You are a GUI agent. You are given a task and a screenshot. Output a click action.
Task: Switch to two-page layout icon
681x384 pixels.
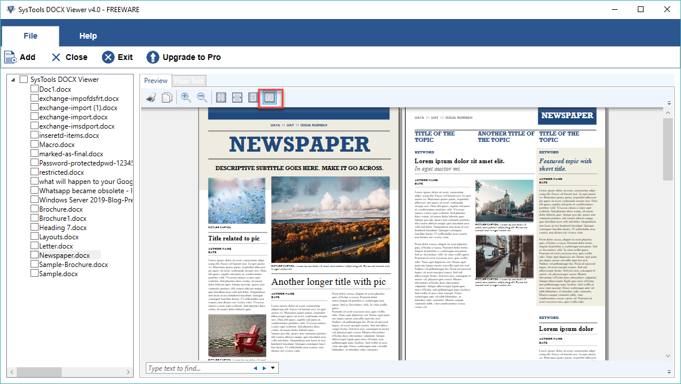pos(270,97)
